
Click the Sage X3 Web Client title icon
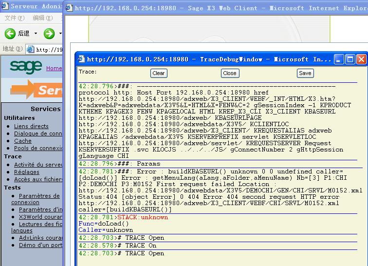click(70, 8)
